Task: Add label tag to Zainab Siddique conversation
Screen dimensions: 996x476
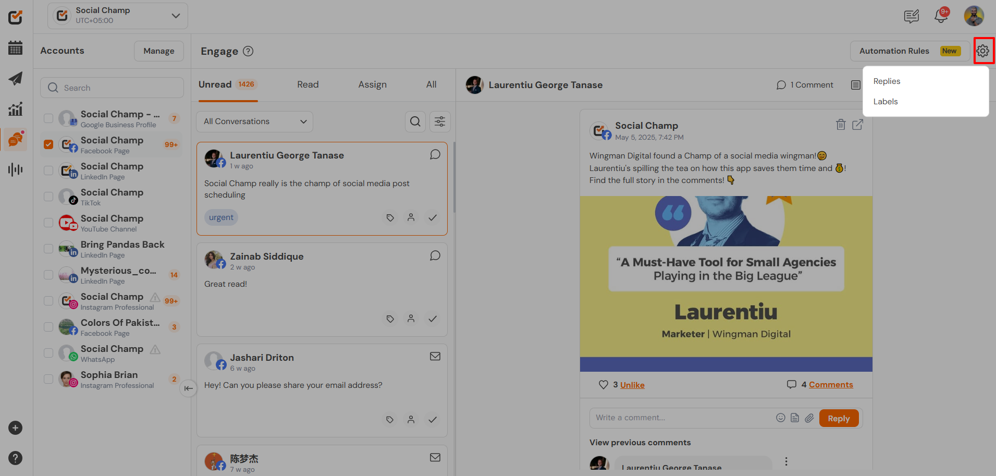Action: (390, 319)
